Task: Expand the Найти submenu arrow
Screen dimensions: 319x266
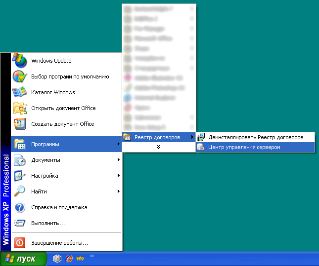Action: click(118, 191)
